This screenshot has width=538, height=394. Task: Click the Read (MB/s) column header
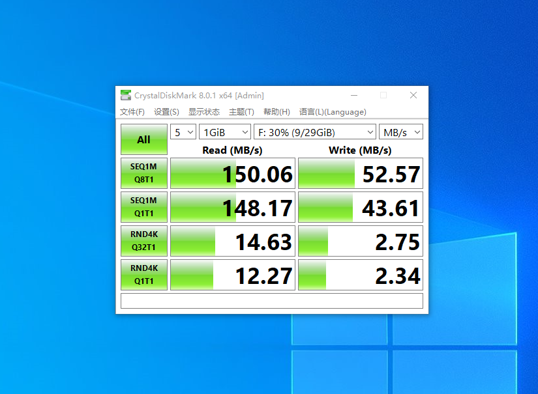click(x=232, y=150)
